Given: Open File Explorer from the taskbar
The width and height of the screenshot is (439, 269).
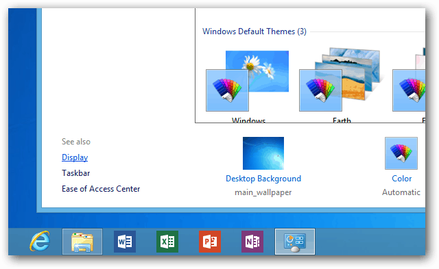Looking at the screenshot, I should [82, 242].
